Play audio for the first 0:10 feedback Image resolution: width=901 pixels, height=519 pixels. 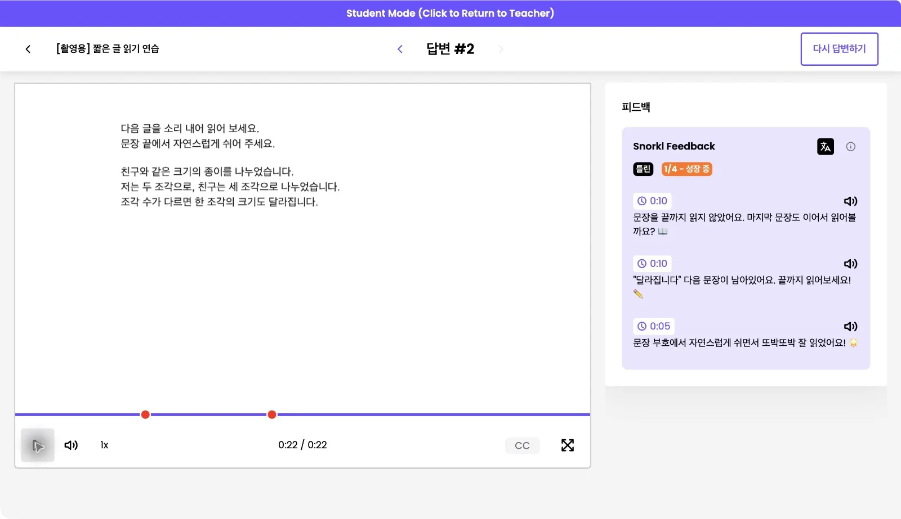pos(850,201)
